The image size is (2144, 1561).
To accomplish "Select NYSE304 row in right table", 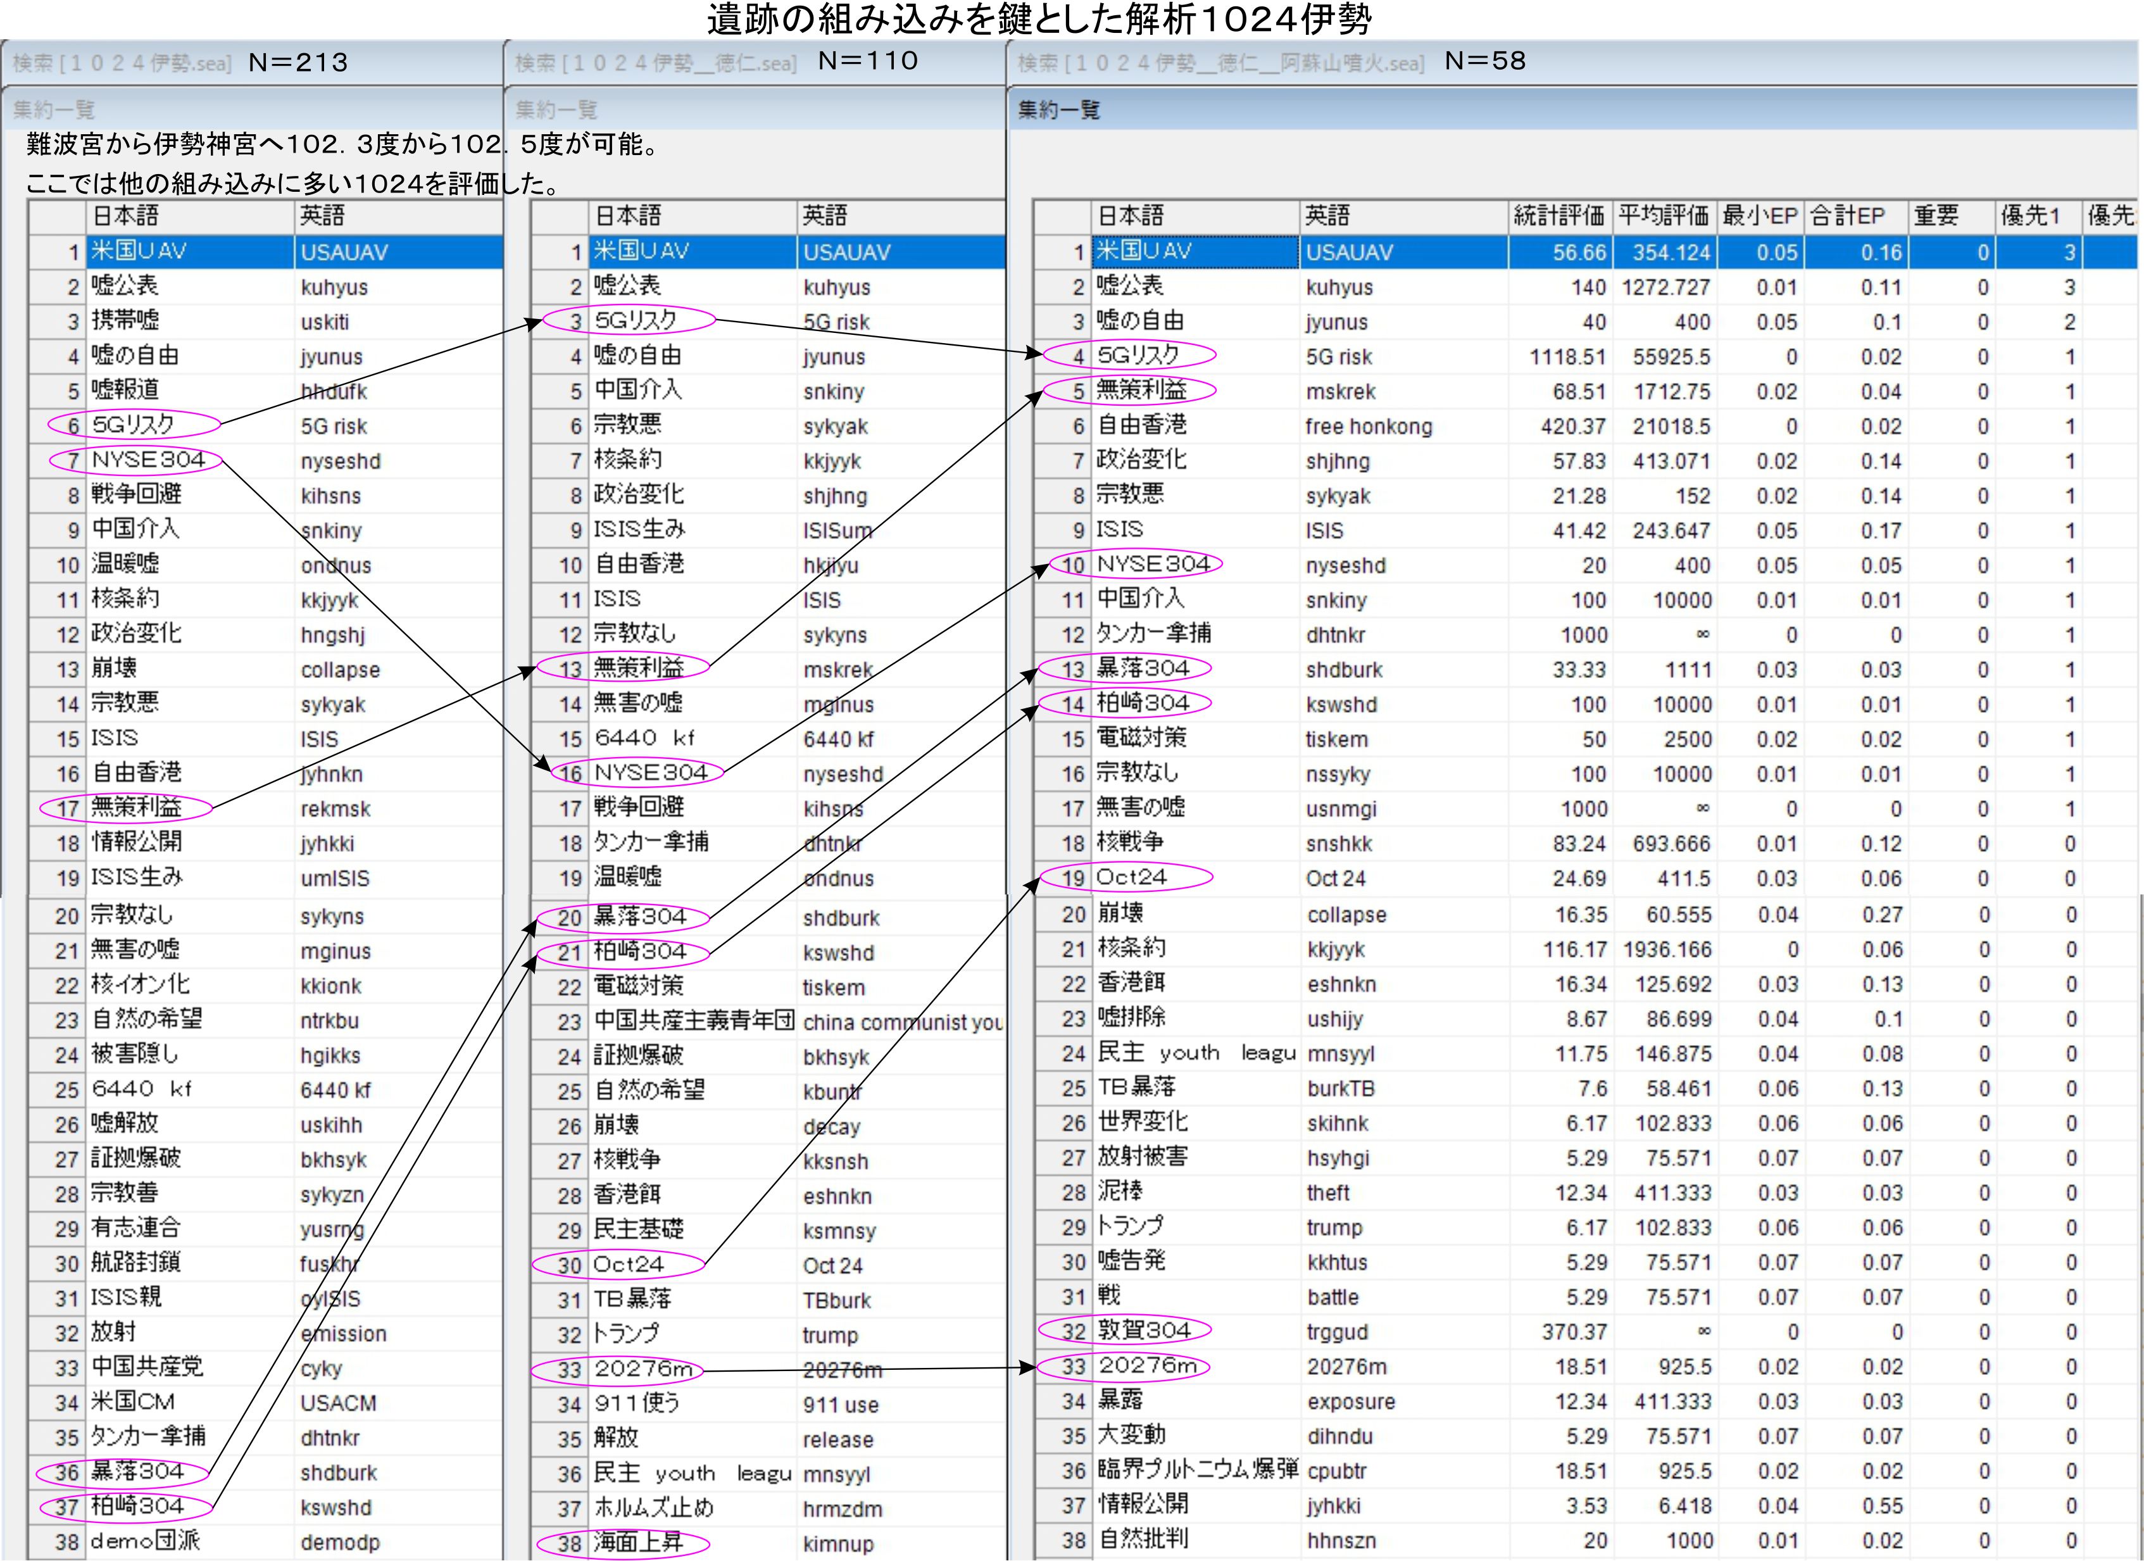I will 1152,565.
